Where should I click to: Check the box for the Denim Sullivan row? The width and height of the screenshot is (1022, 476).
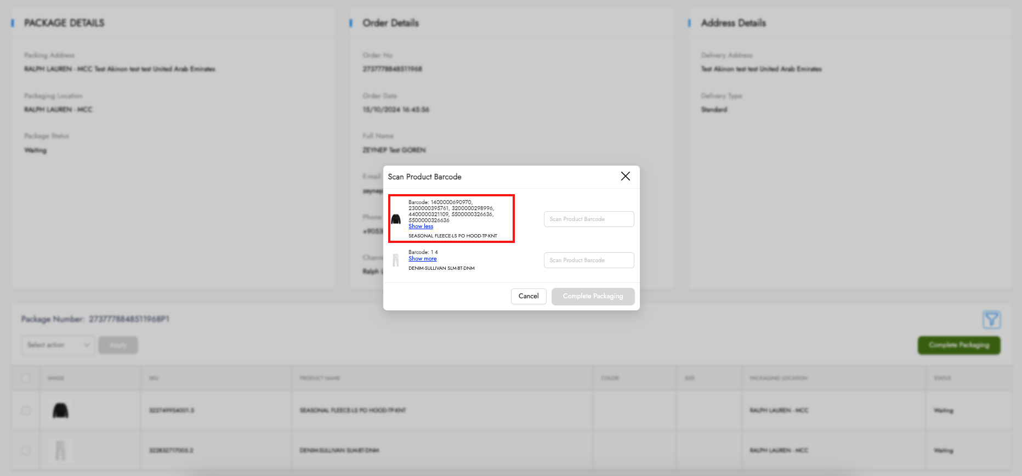click(x=25, y=450)
